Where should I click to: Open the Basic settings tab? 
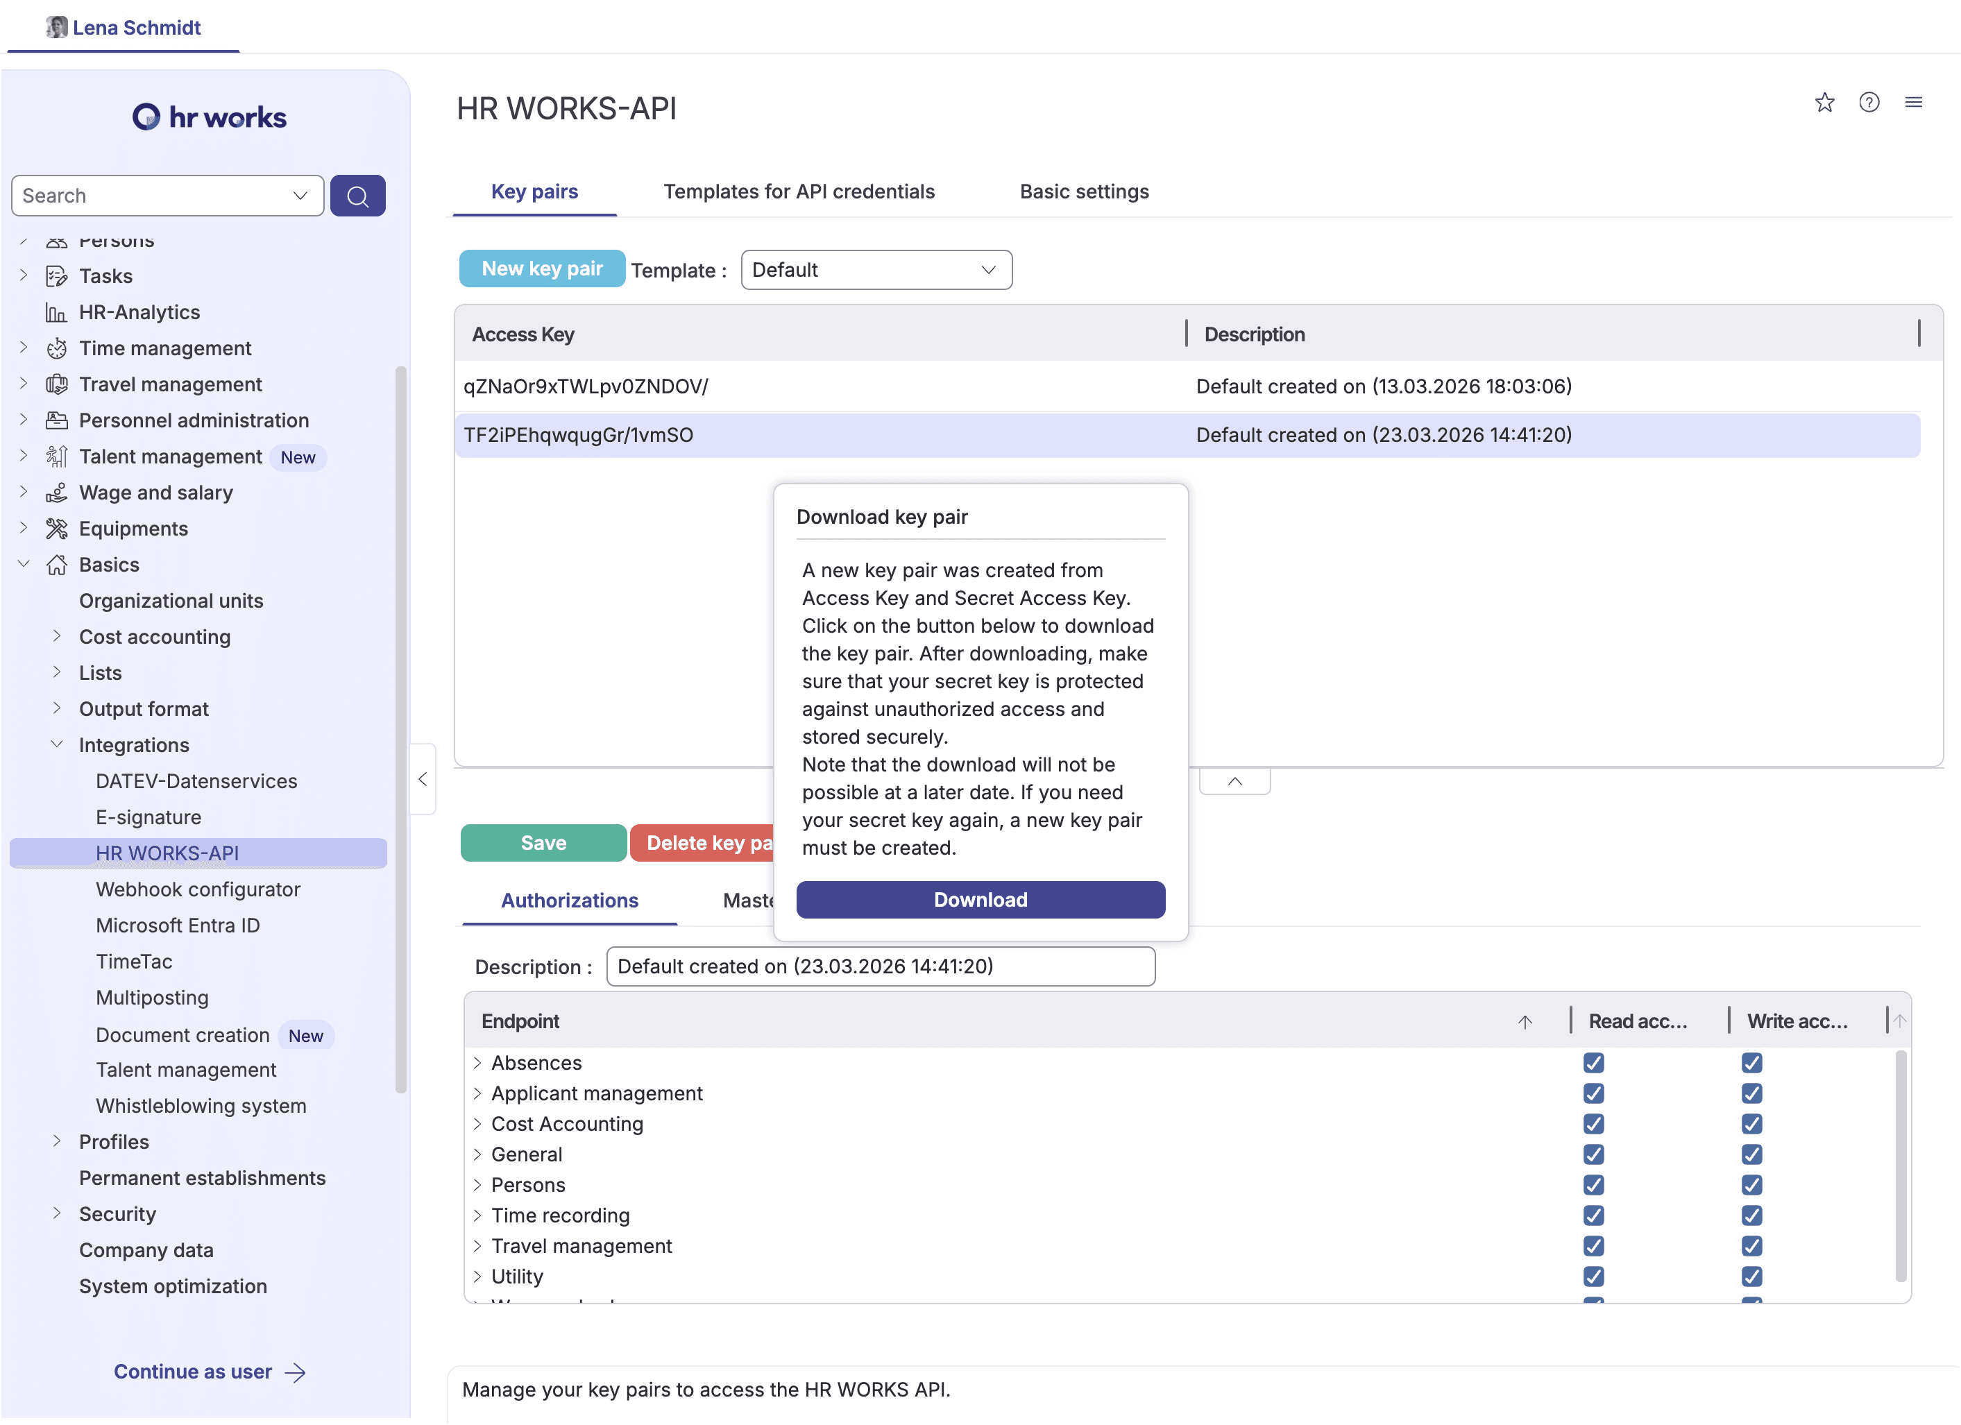pos(1083,191)
